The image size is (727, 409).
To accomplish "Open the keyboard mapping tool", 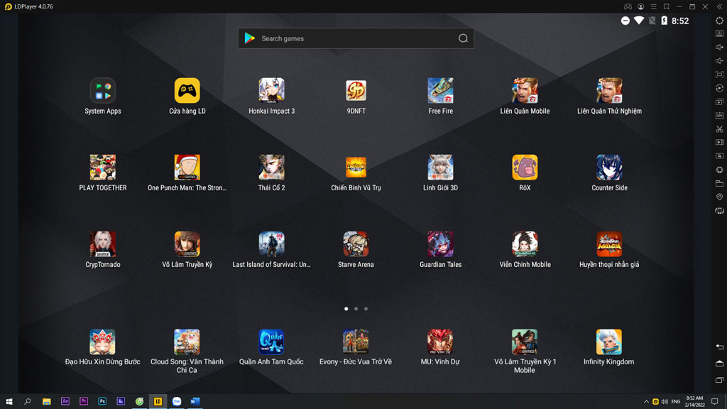I will click(x=719, y=34).
